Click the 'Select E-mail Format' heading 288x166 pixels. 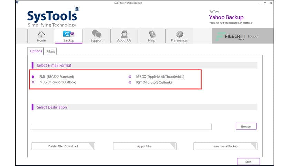click(54, 65)
